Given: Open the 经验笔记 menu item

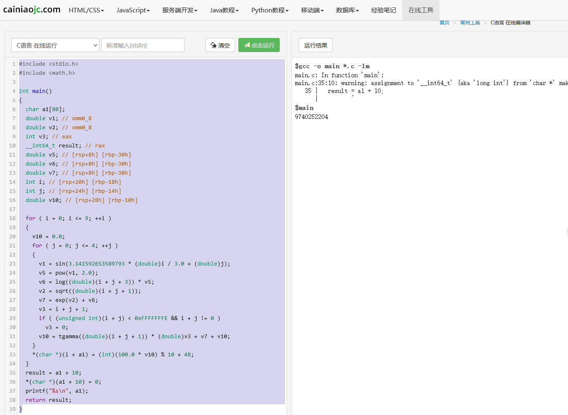Looking at the screenshot, I should pyautogui.click(x=383, y=10).
